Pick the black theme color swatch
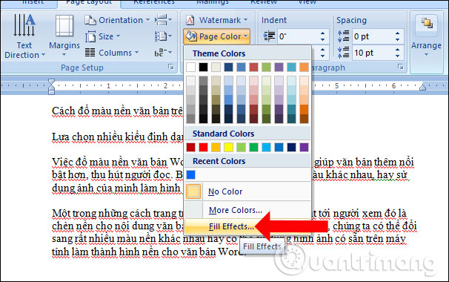This screenshot has width=449, height=282. coord(203,67)
